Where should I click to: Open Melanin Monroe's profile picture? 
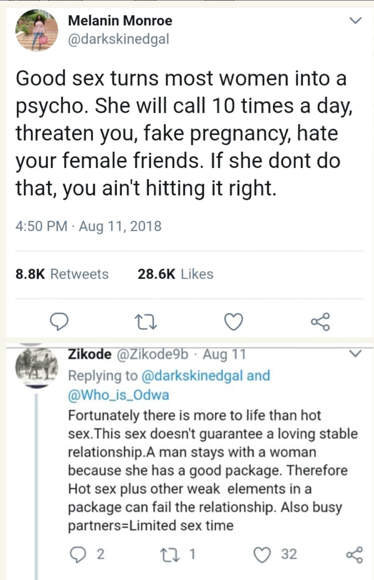coord(36,30)
